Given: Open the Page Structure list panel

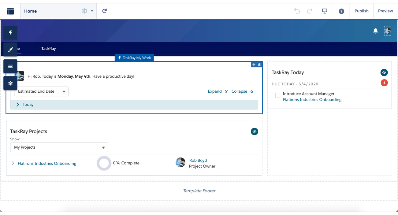Looking at the screenshot, I should pyautogui.click(x=10, y=66).
